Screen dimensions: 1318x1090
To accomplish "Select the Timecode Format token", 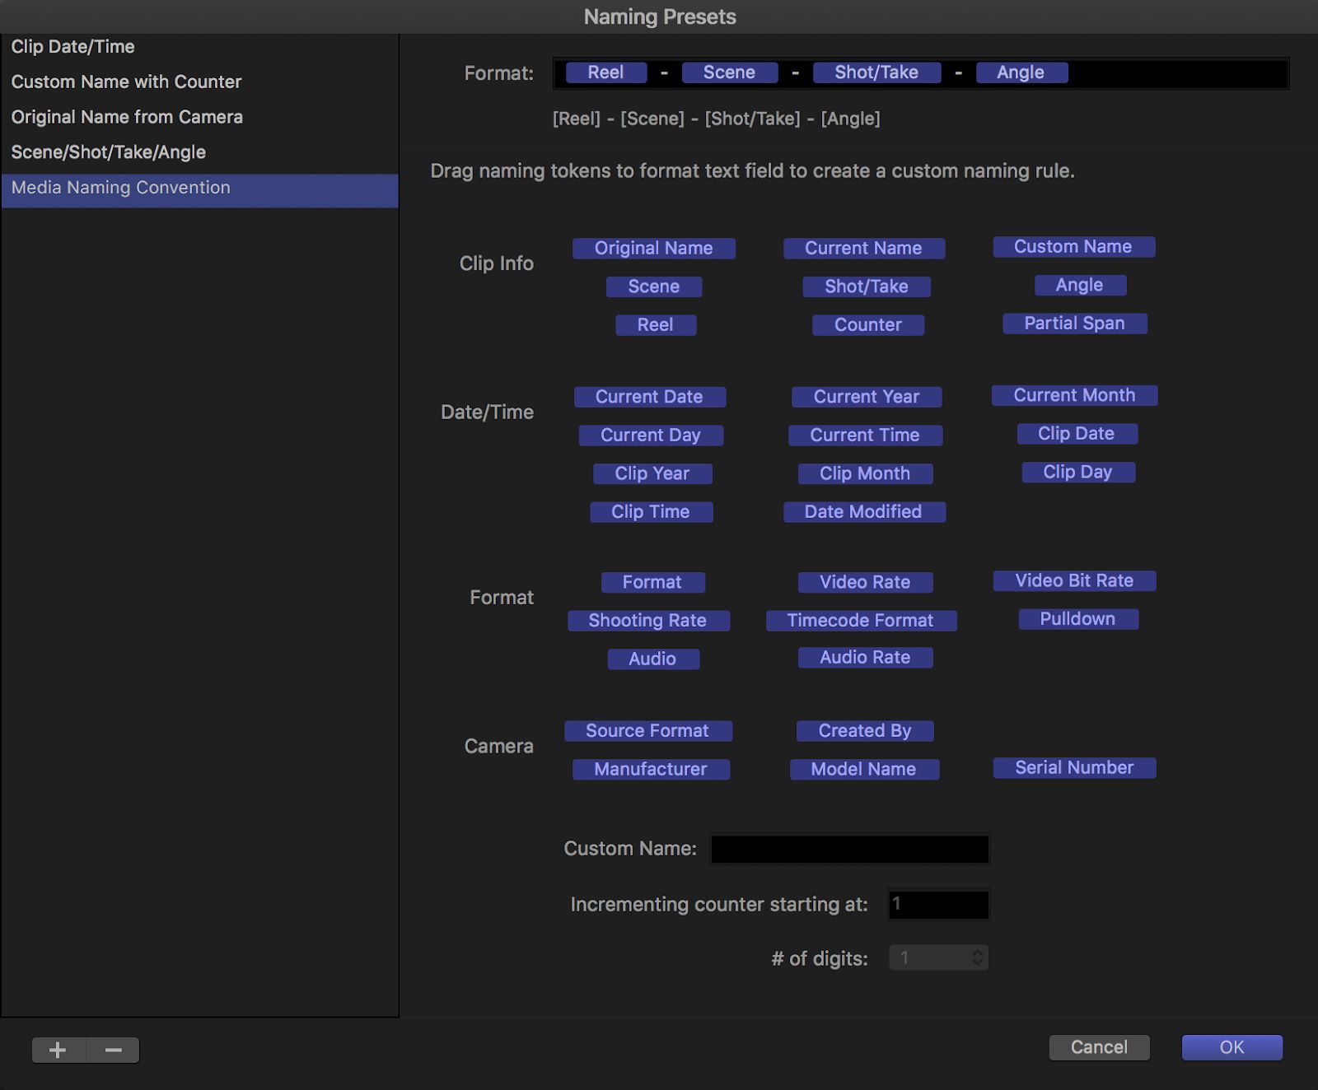I will coord(861,621).
